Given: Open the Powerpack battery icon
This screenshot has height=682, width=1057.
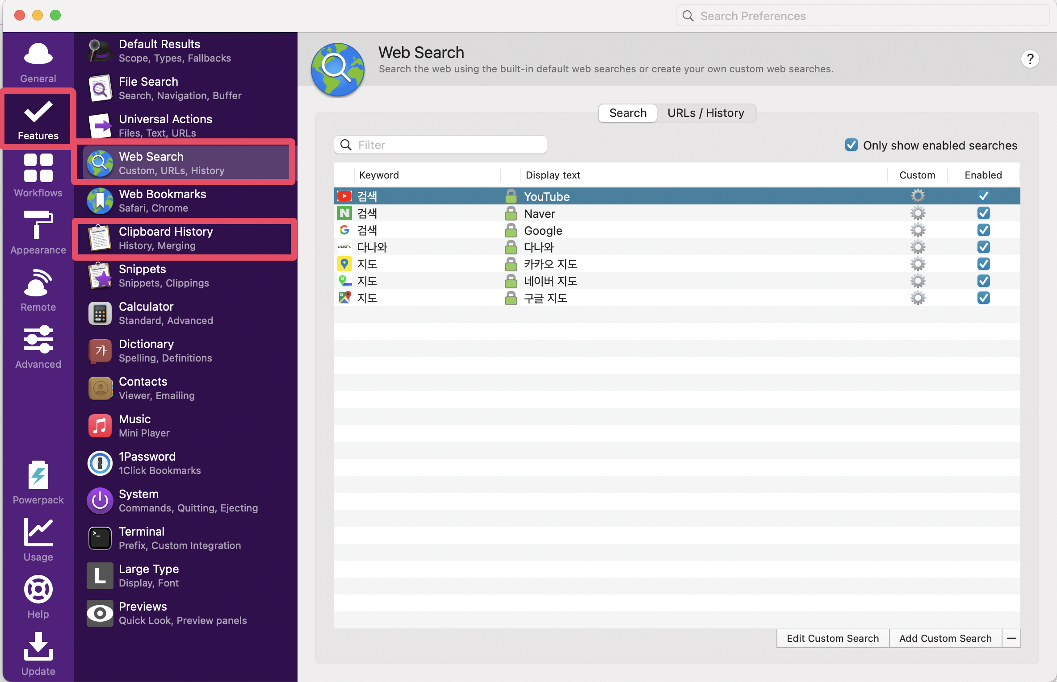Looking at the screenshot, I should pos(38,475).
